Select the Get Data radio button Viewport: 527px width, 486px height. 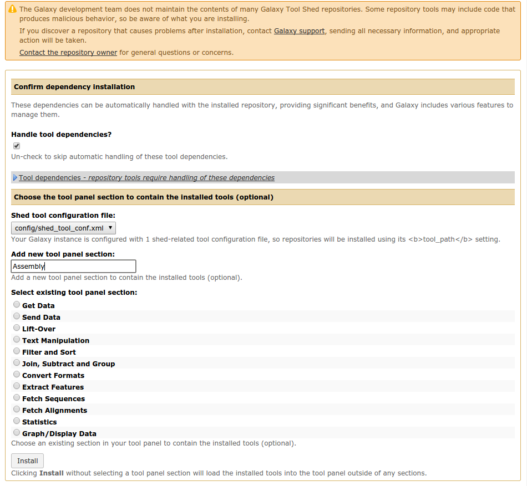17,305
